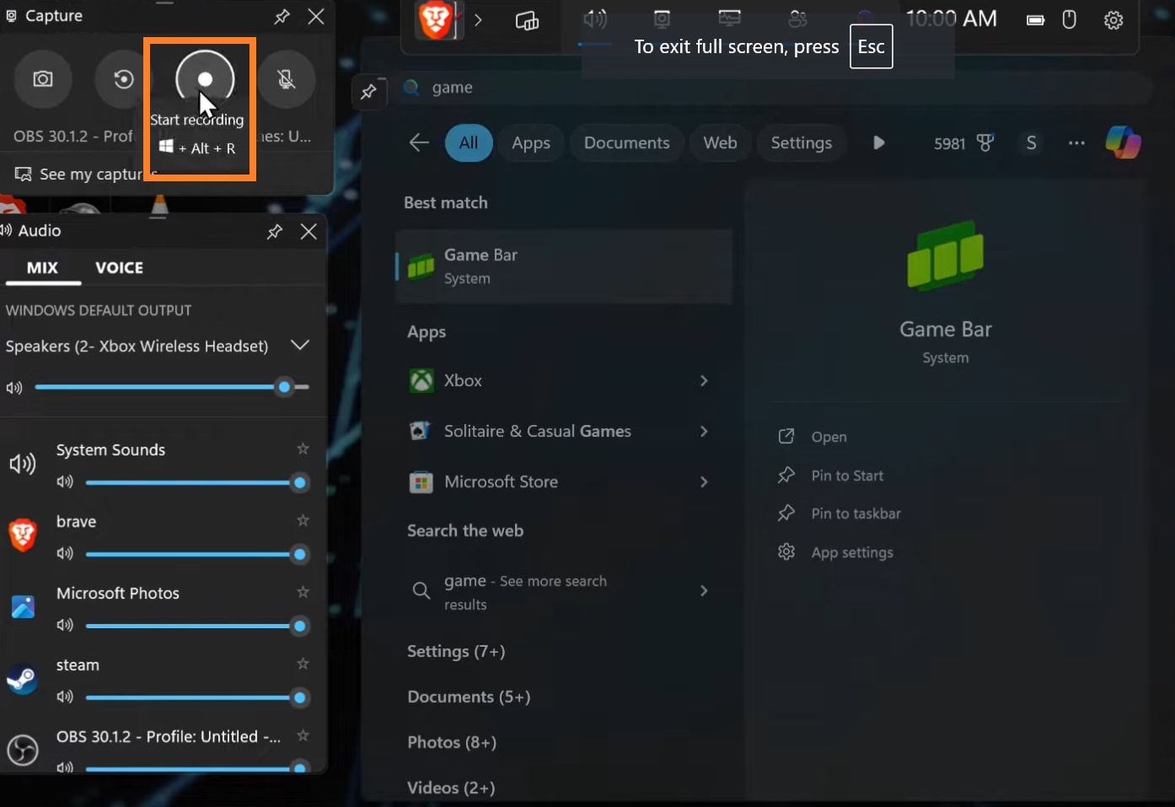Expand Solitaire & Casual Games chevron

click(704, 431)
